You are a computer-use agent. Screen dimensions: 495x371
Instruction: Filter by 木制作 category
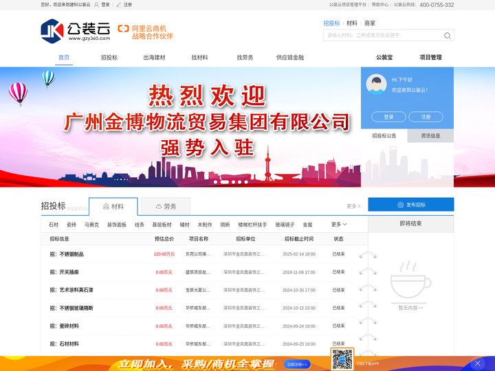point(205,225)
